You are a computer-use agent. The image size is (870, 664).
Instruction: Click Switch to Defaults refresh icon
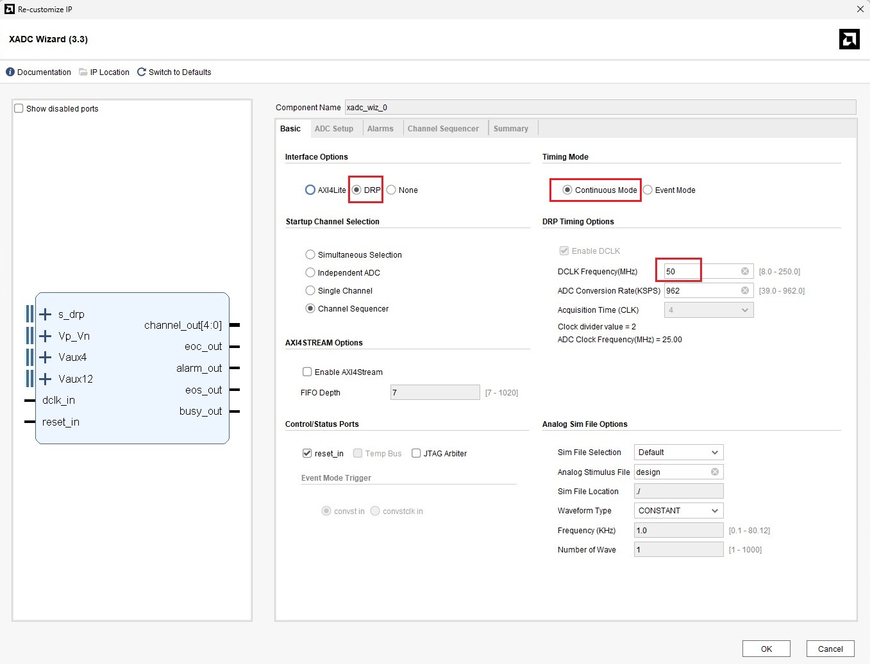(142, 72)
